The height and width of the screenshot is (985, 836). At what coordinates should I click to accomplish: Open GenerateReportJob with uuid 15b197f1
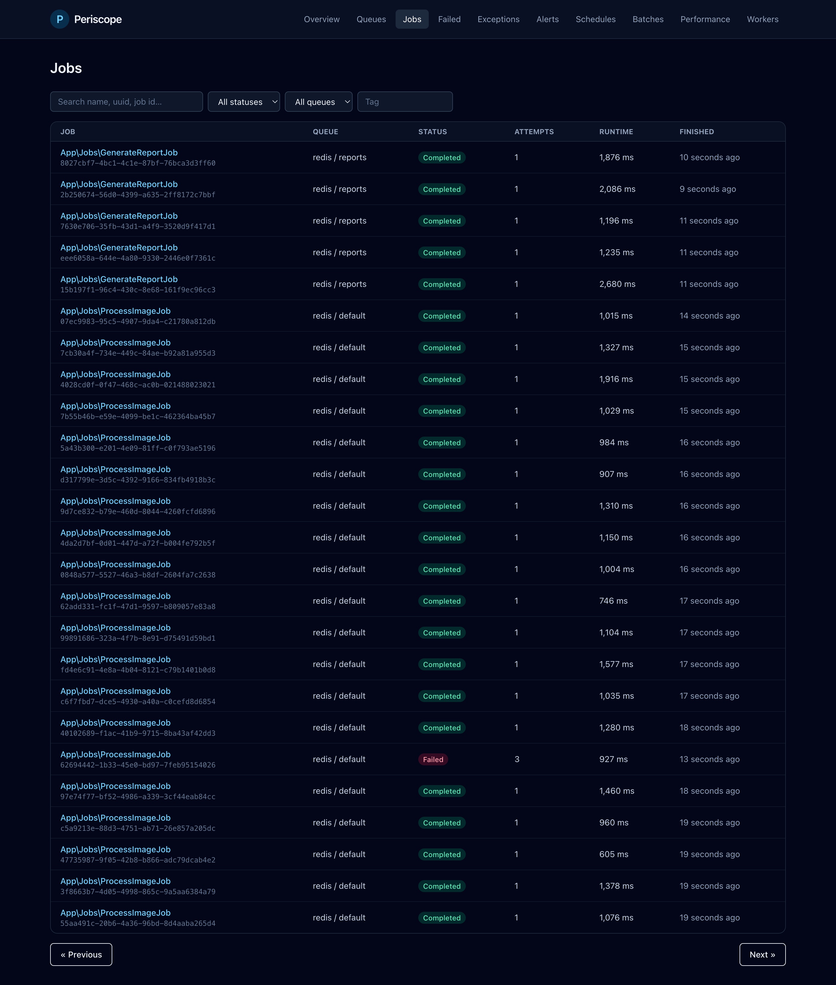(119, 279)
